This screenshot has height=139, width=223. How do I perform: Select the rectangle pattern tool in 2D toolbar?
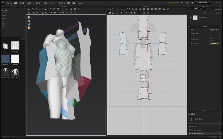point(136,9)
